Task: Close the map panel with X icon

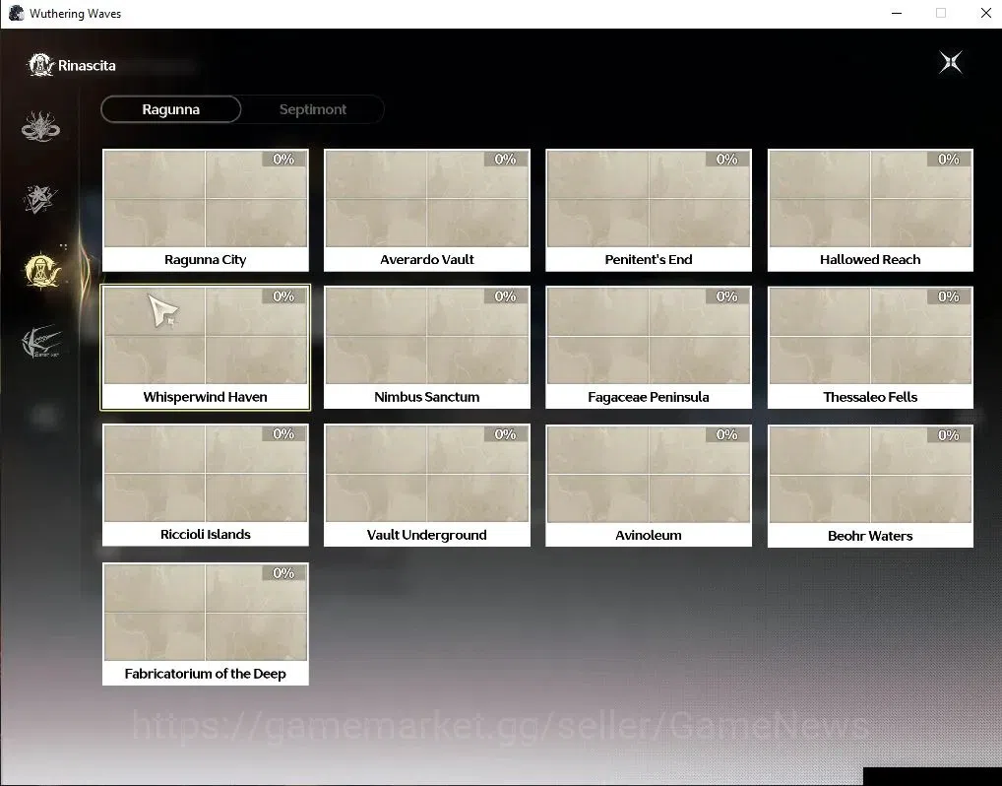Action: [951, 62]
